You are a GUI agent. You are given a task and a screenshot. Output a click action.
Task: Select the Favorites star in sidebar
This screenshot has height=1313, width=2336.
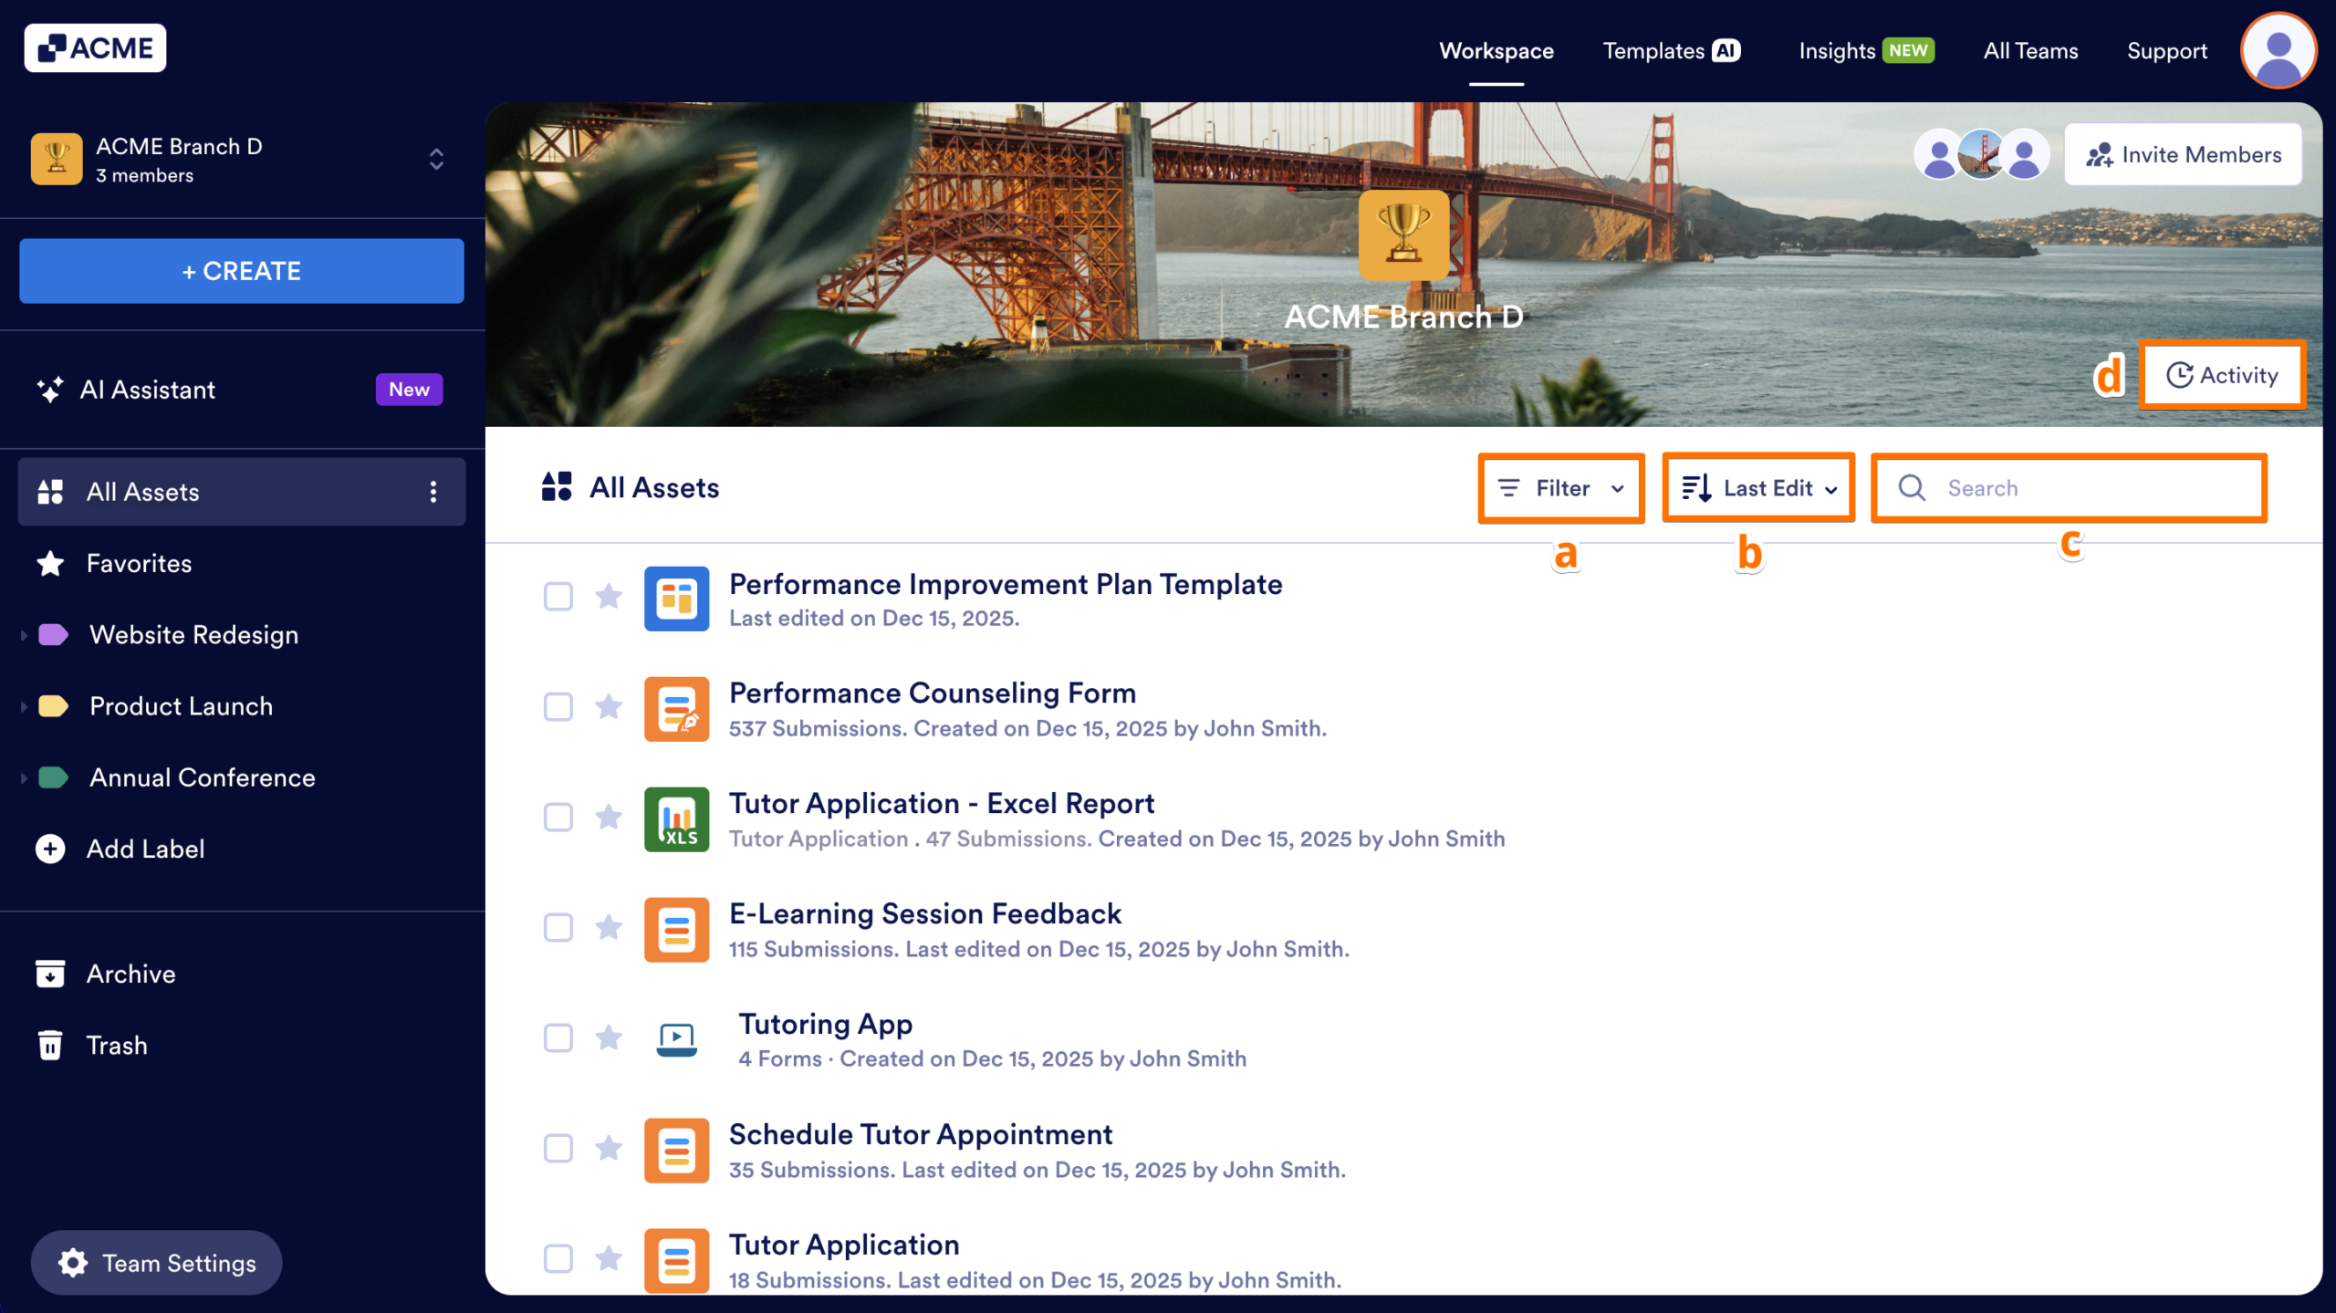[x=50, y=563]
